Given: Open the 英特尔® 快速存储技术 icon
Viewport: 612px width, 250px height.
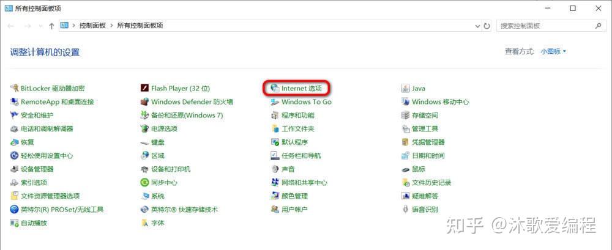Looking at the screenshot, I should pyautogui.click(x=145, y=210).
